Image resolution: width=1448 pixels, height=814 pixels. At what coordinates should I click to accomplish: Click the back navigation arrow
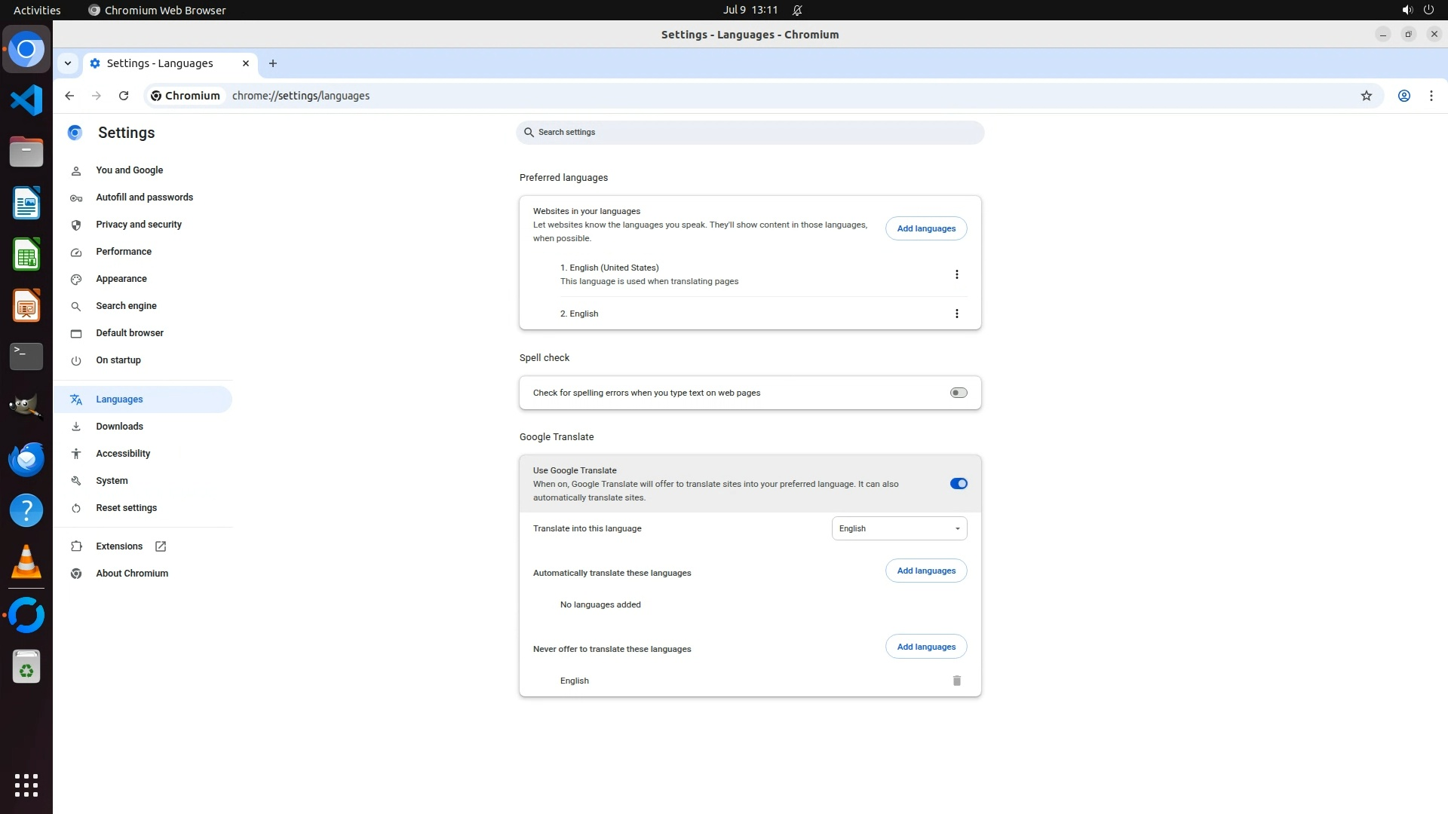(69, 96)
